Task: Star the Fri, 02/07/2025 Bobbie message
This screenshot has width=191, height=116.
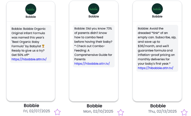Action: click(57, 112)
